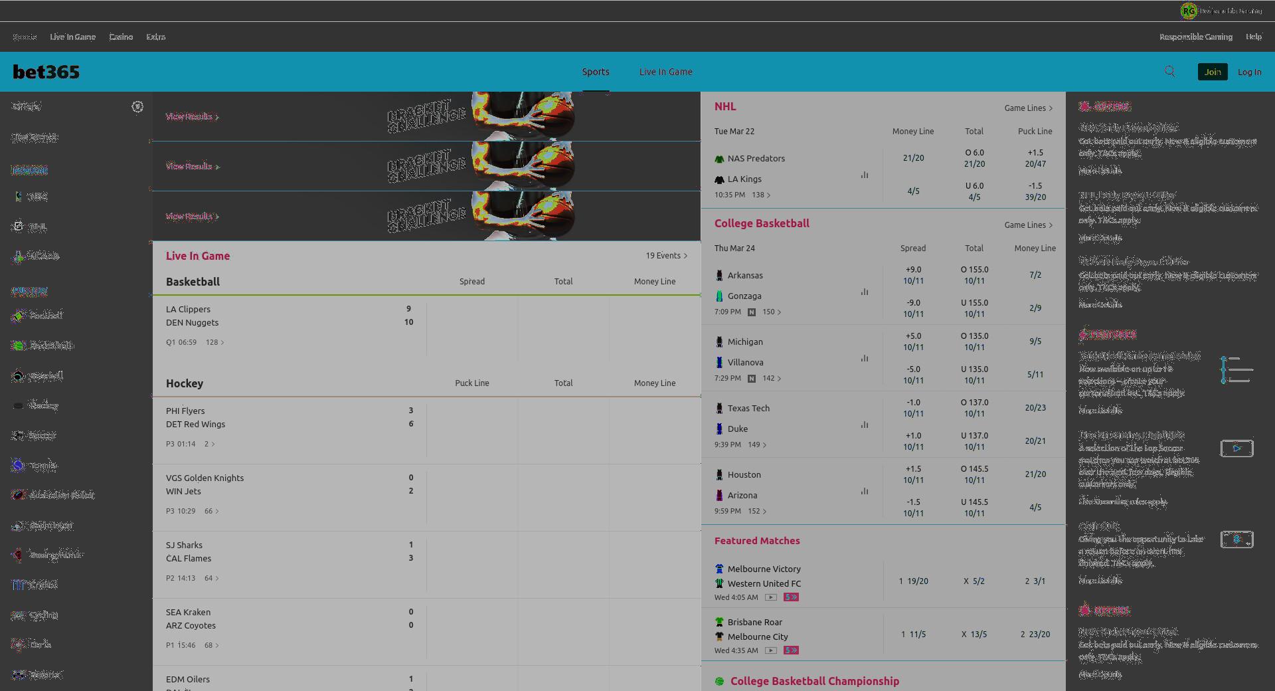Select Duke money line 20/21
Image resolution: width=1275 pixels, height=691 pixels.
click(1035, 441)
